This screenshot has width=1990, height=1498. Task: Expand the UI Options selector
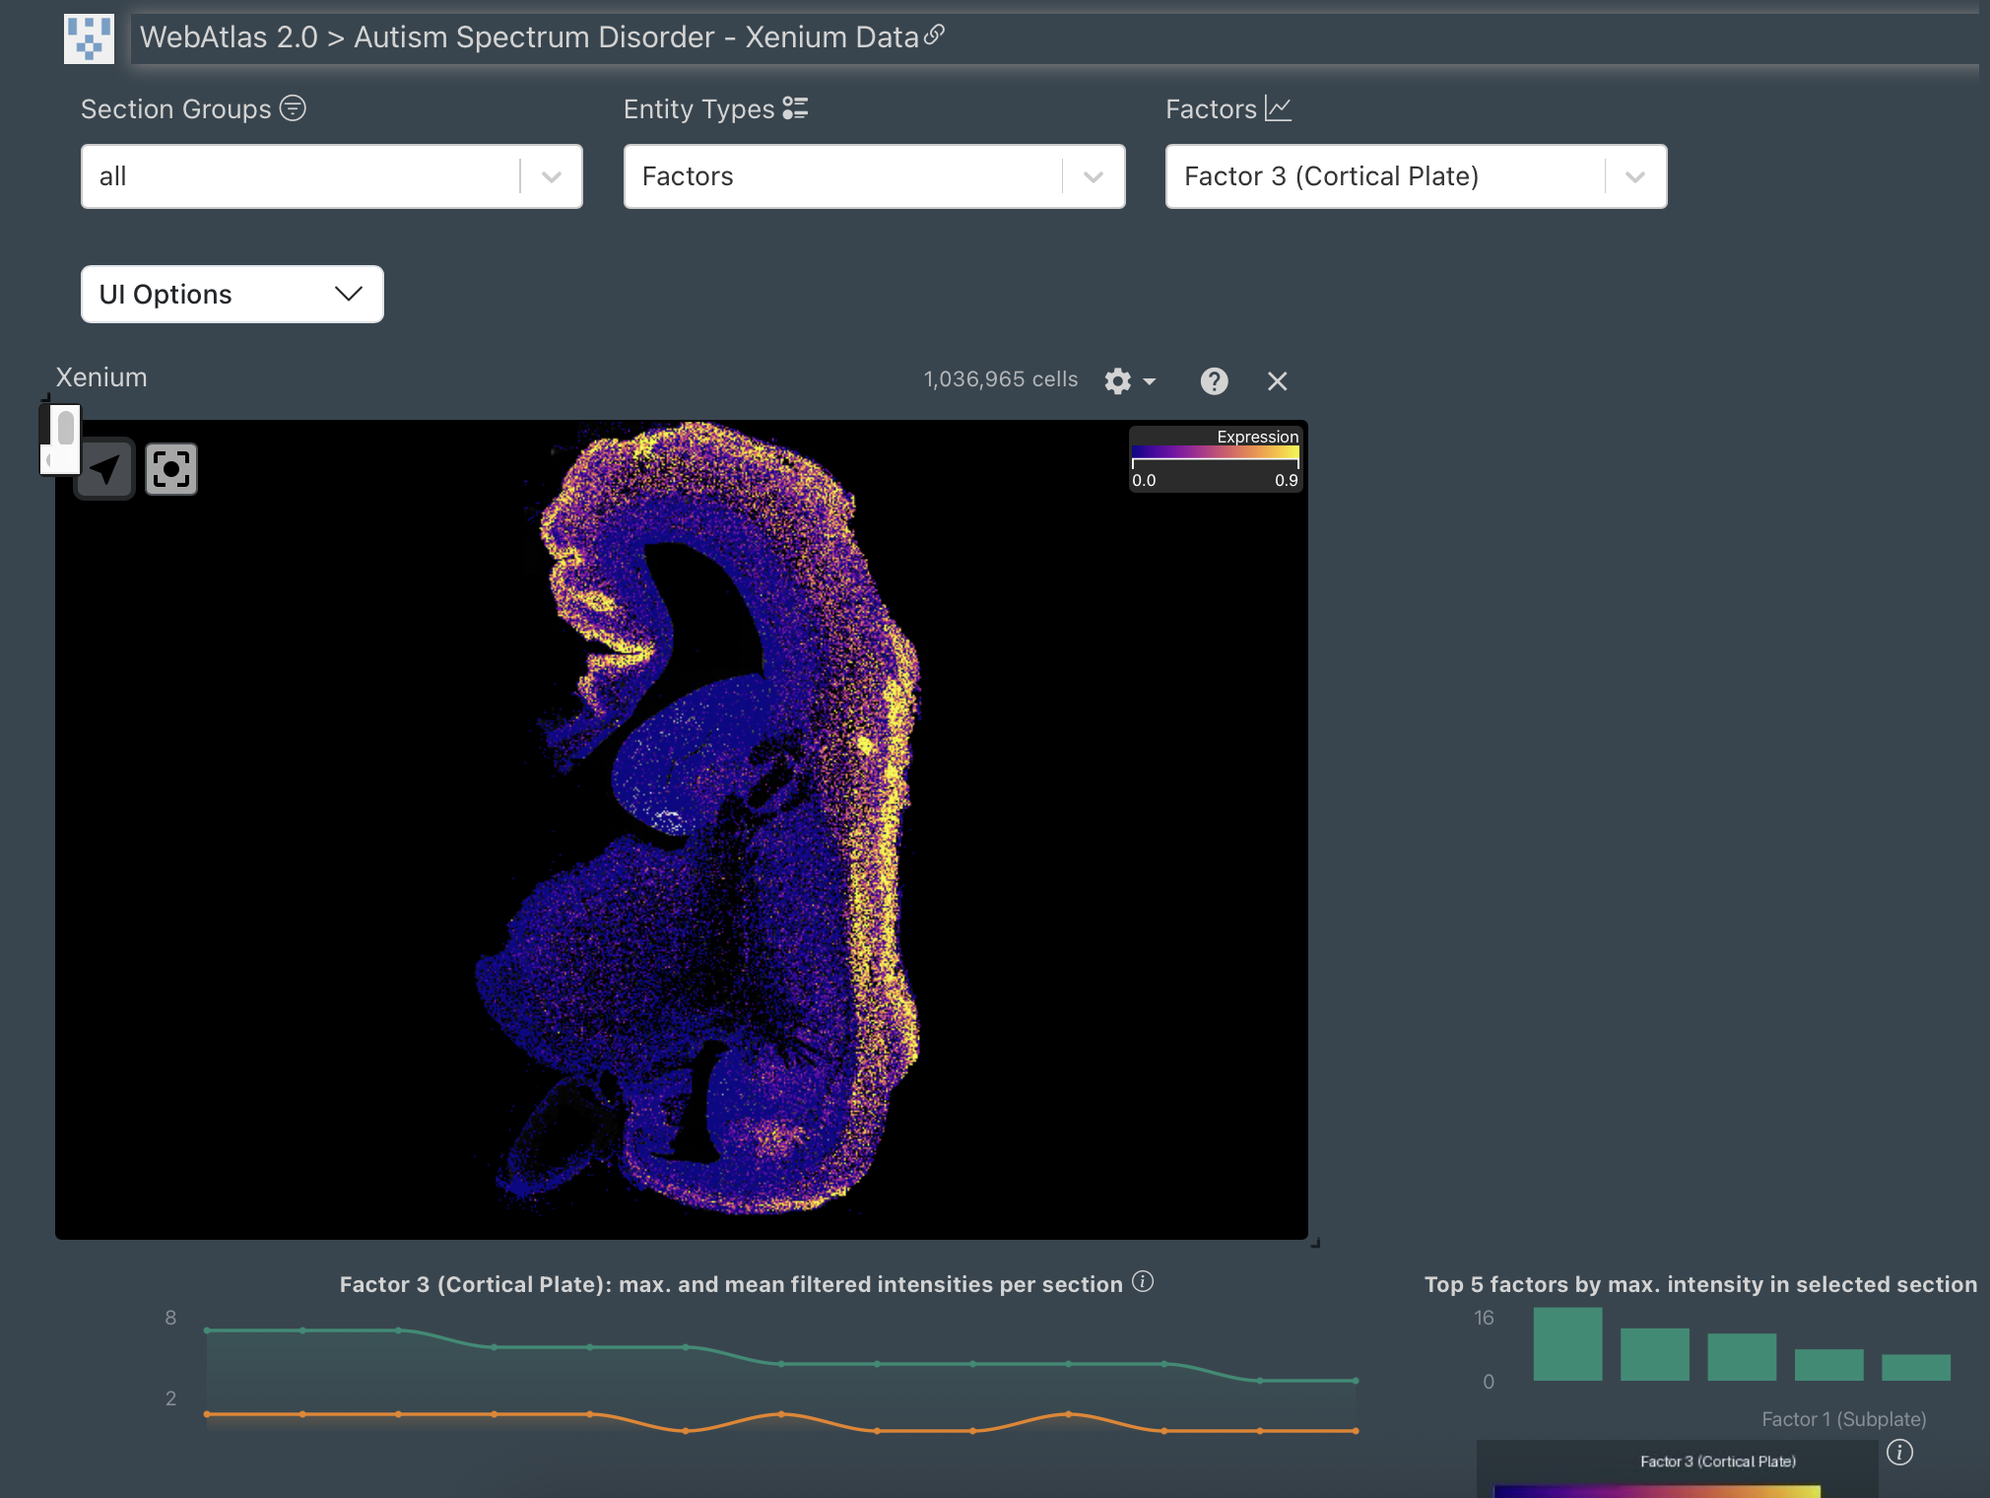coord(232,294)
